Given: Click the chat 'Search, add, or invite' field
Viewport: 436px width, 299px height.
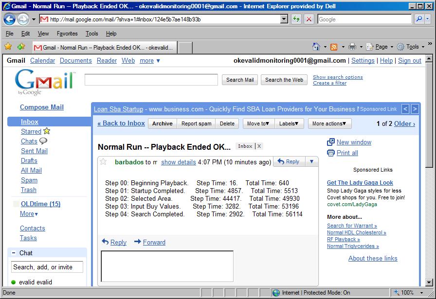Looking at the screenshot, I should click(x=47, y=267).
